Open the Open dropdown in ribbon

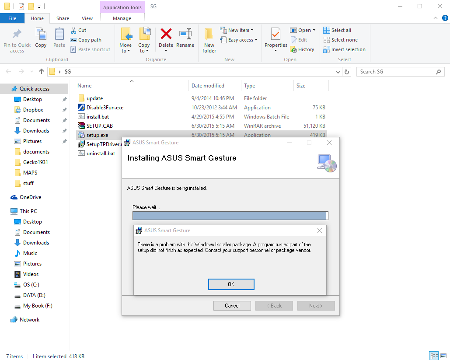coord(303,30)
